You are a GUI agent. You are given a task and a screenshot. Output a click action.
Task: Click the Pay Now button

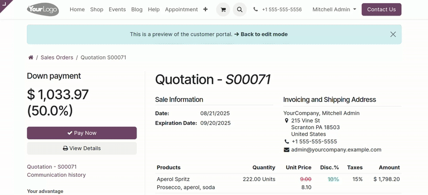tap(82, 133)
